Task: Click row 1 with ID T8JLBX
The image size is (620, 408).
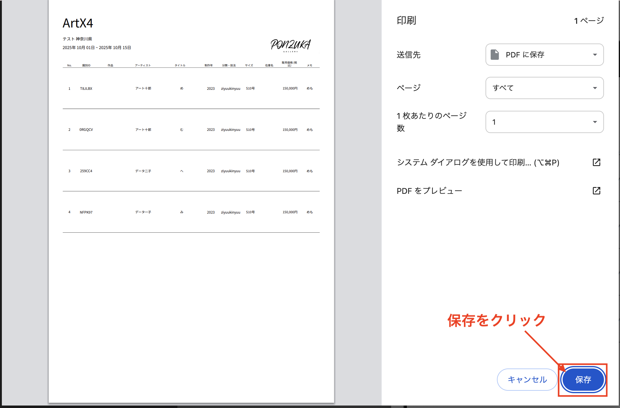Action: point(86,89)
